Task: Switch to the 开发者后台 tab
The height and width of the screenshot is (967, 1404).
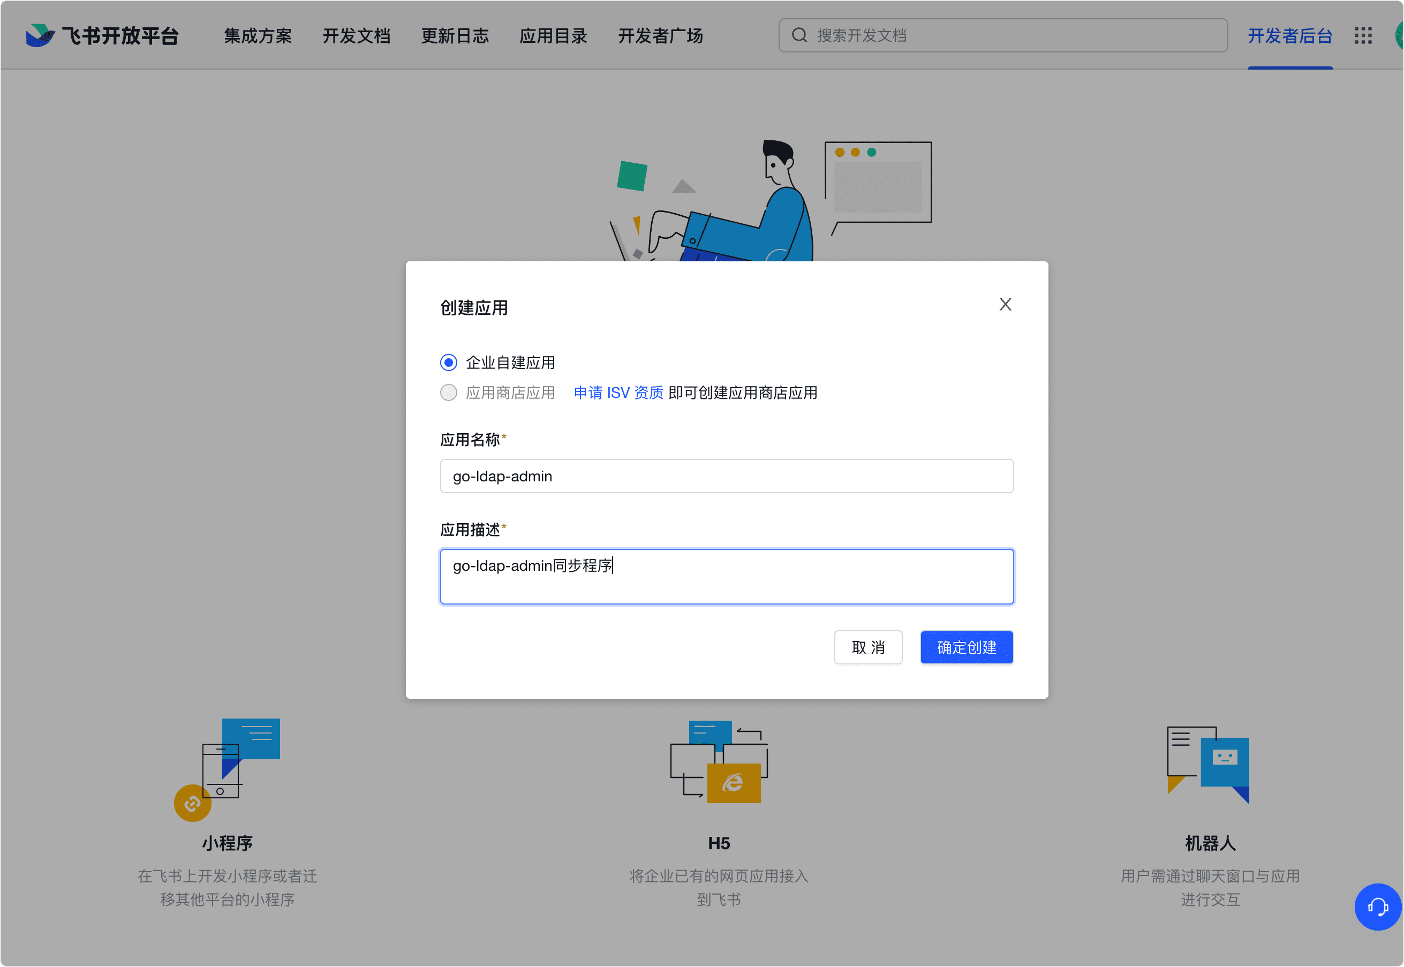Action: pos(1290,36)
